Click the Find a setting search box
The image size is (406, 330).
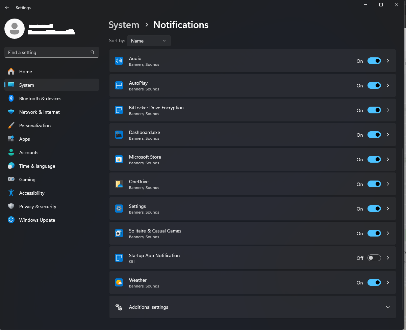coord(52,52)
